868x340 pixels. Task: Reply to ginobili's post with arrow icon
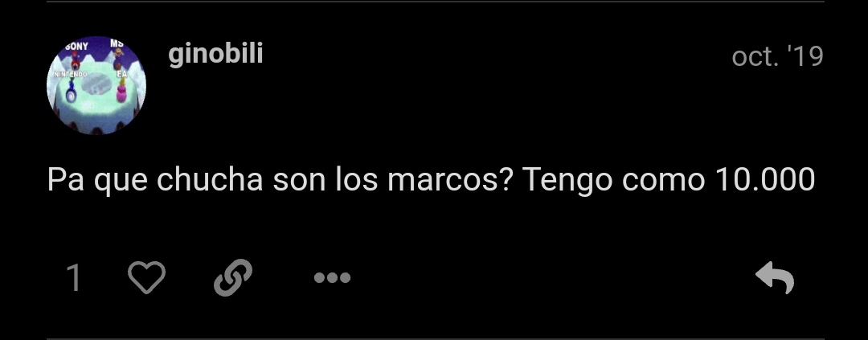point(775,277)
